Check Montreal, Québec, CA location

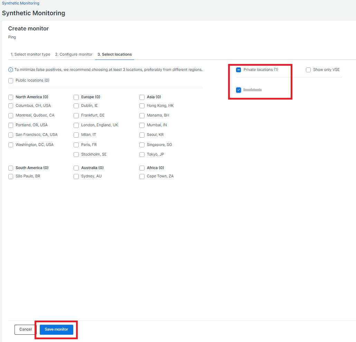11,115
